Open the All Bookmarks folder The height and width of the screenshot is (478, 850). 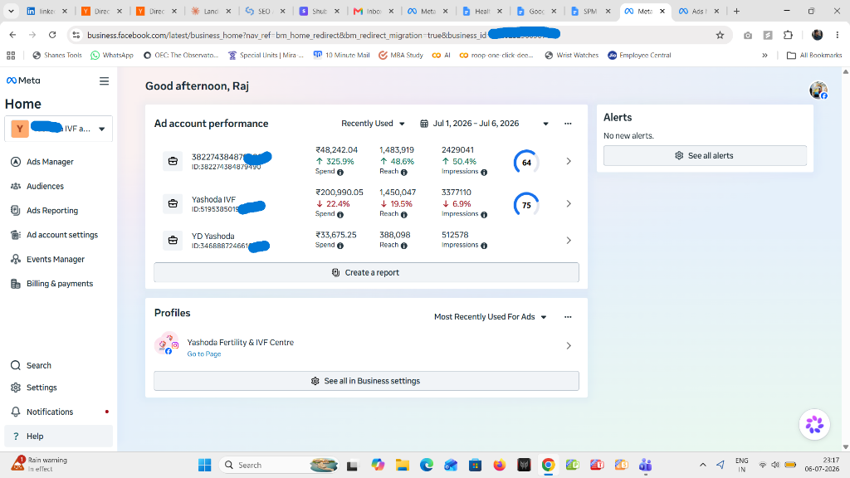[814, 56]
